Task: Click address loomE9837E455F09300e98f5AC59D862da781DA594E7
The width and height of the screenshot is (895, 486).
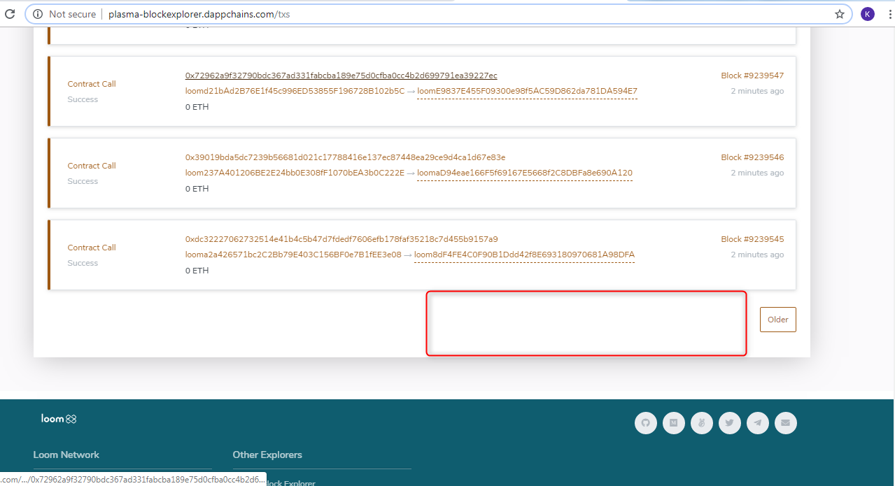Action: pyautogui.click(x=527, y=91)
